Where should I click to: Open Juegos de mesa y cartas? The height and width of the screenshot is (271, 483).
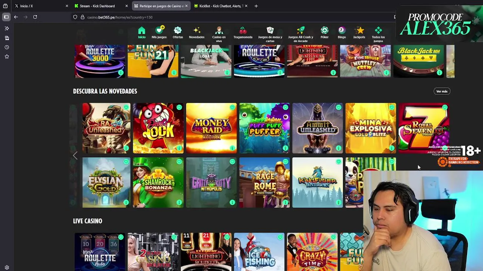pyautogui.click(x=270, y=34)
